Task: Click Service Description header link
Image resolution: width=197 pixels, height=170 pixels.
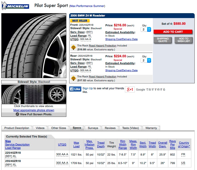Action: [17, 144]
